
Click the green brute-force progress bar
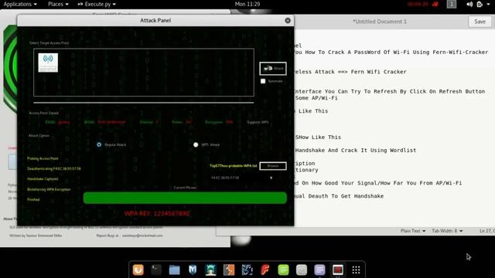[x=185, y=198]
